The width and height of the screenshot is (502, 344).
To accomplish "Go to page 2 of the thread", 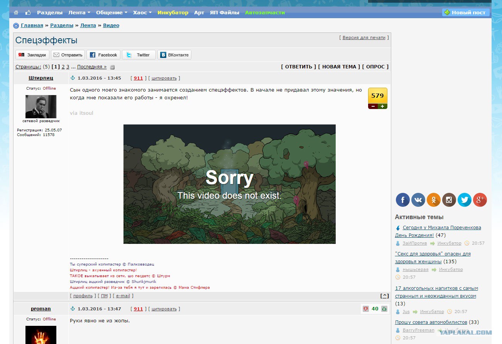I will click(x=63, y=67).
